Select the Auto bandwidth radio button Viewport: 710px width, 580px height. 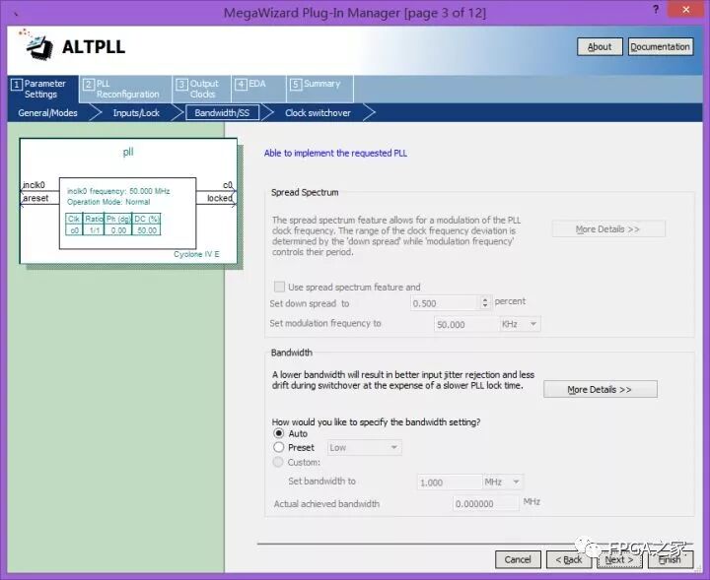point(278,433)
